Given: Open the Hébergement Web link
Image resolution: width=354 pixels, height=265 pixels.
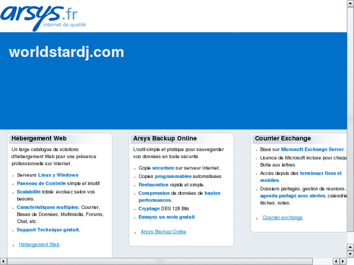Looking at the screenshot, I should point(39,245).
